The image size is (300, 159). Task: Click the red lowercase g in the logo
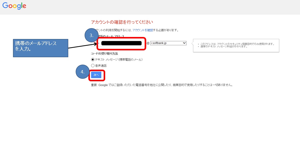[x=19, y=7]
